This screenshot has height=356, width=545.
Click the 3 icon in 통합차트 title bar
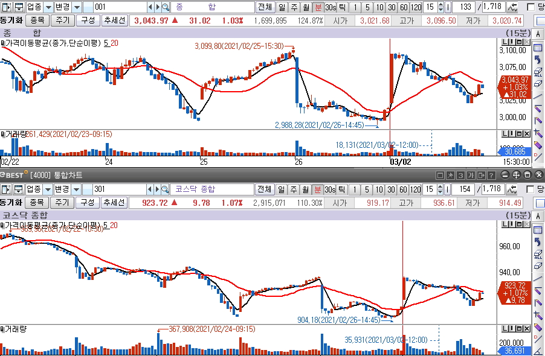tap(460, 175)
